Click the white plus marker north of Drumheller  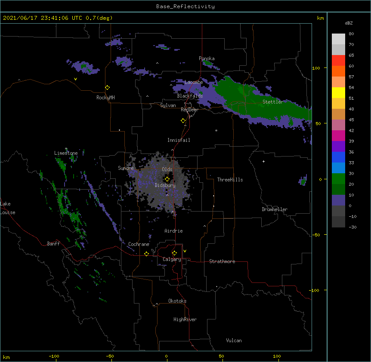263,161
